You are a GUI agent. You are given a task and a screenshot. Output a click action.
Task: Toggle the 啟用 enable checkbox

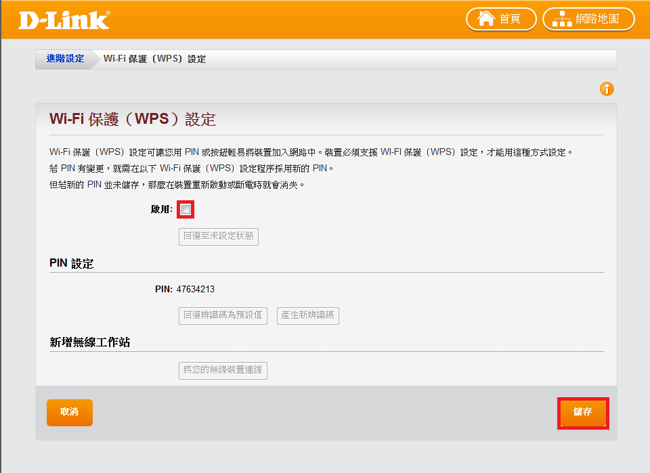point(186,210)
